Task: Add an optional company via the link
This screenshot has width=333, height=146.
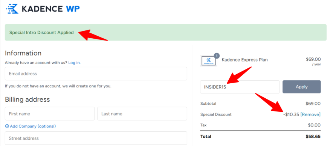Action: tap(33, 126)
